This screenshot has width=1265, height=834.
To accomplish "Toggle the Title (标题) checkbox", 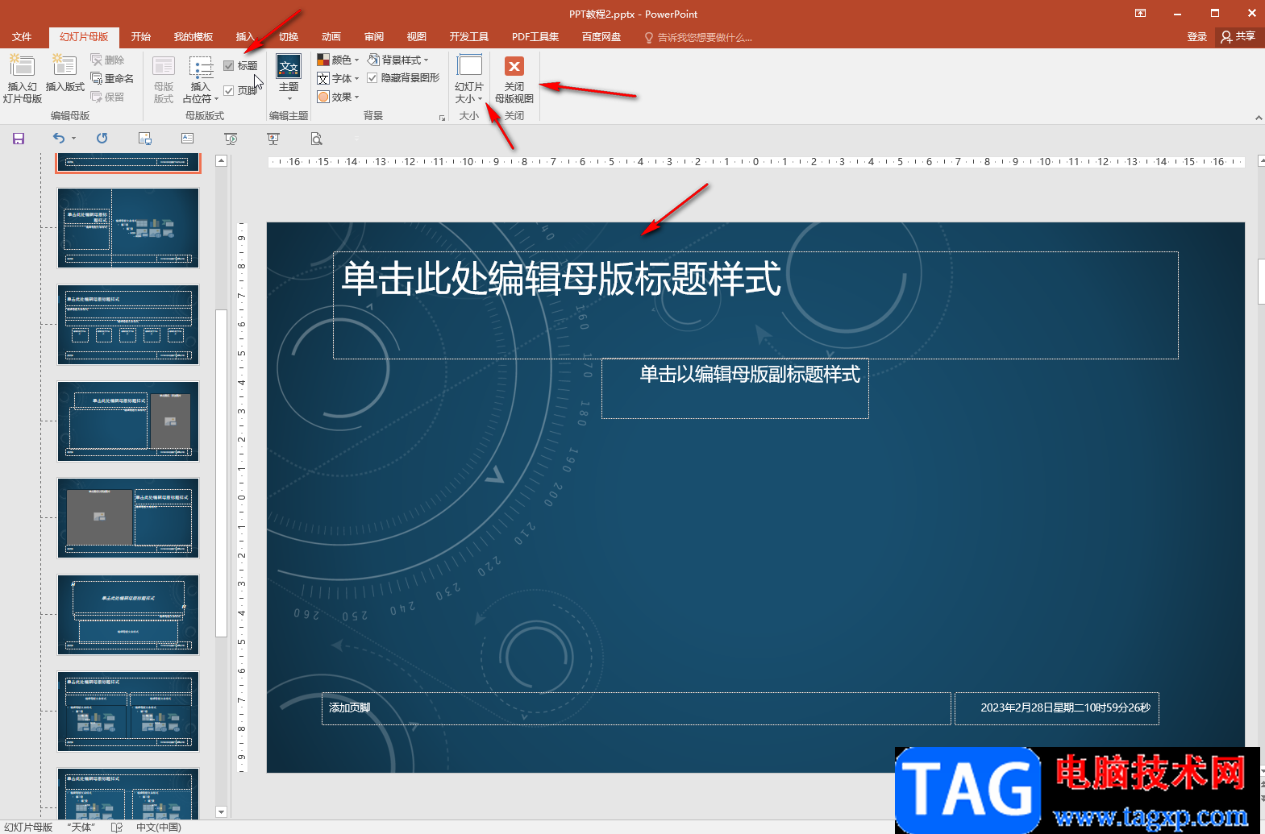I will 240,66.
